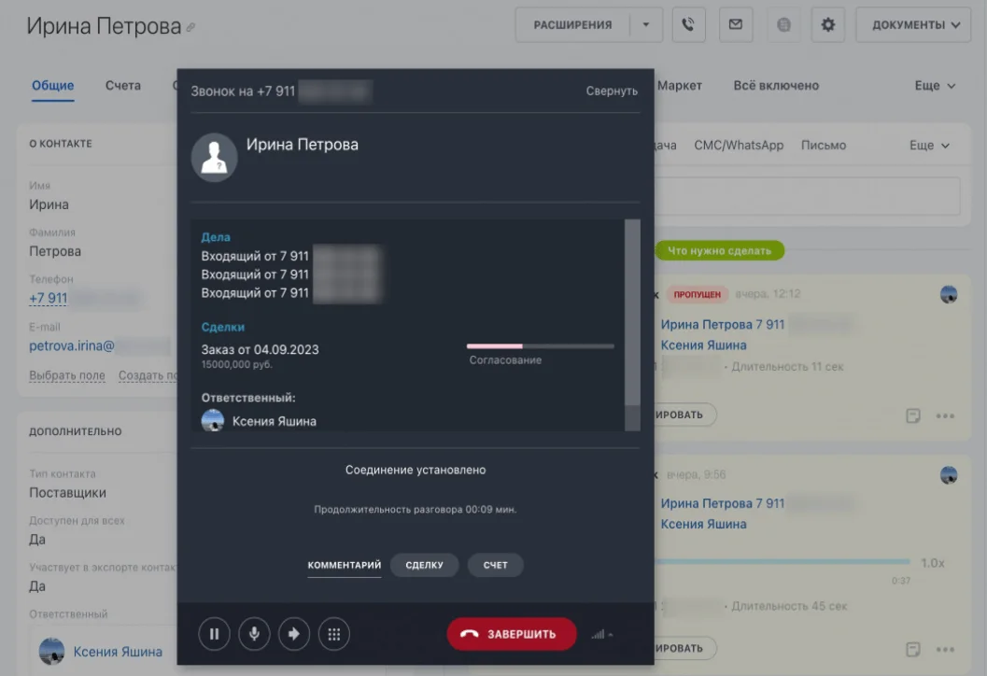Expand the Еще tabs menu
The width and height of the screenshot is (987, 676).
[x=935, y=86]
